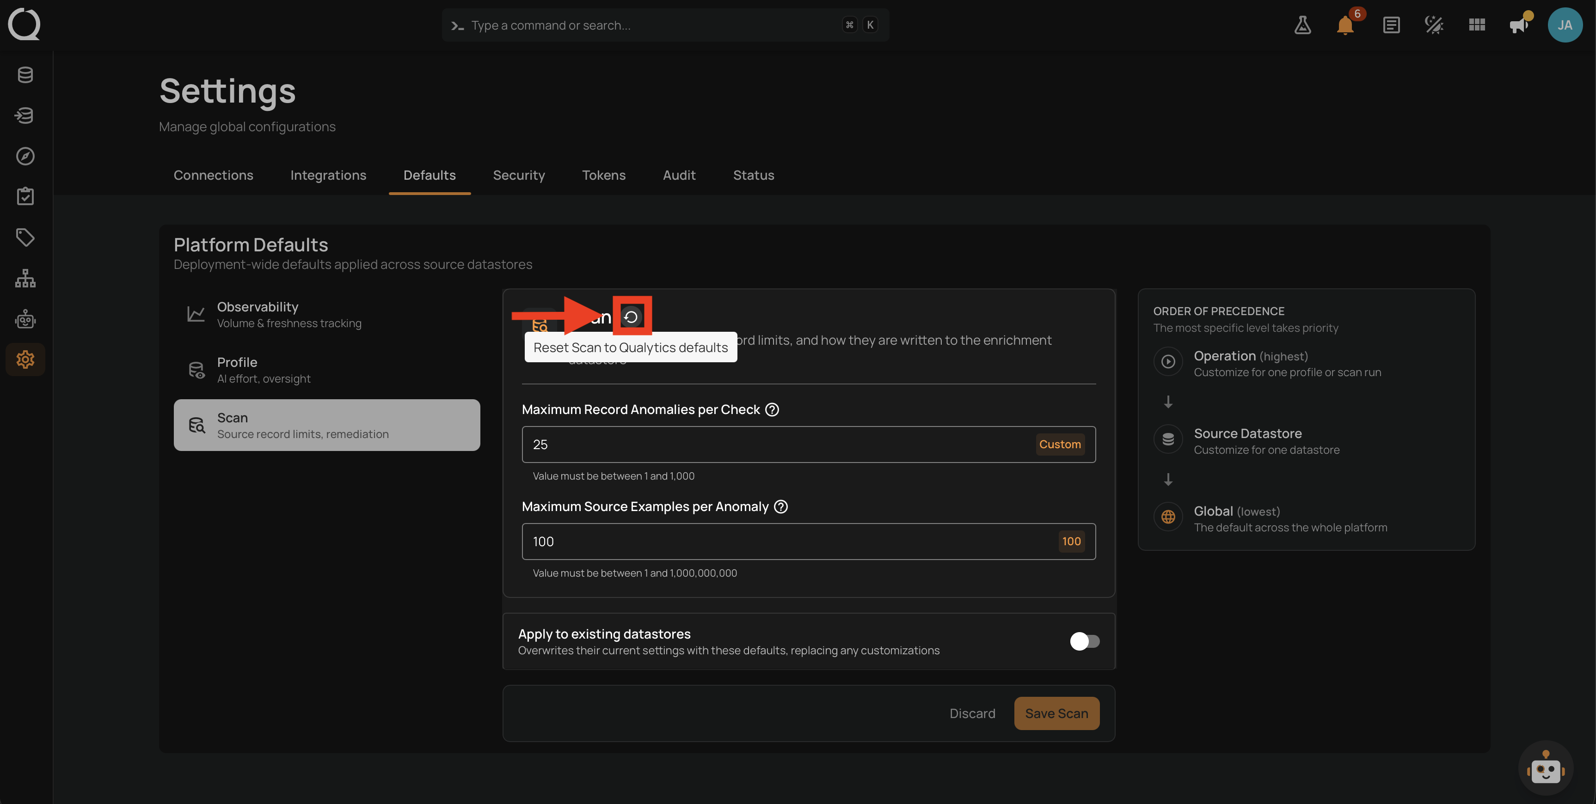Switch to the Tokens tab
The image size is (1596, 804).
[603, 175]
